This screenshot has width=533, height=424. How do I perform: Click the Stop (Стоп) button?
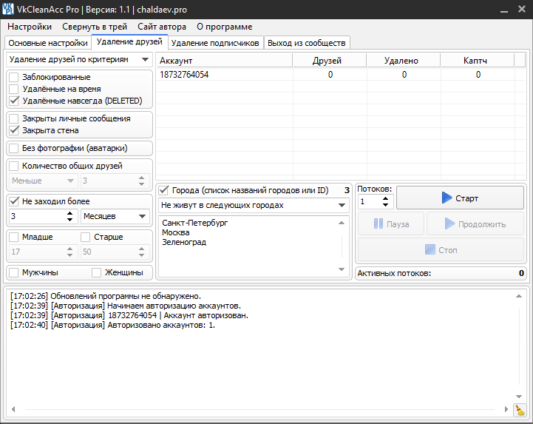point(441,250)
